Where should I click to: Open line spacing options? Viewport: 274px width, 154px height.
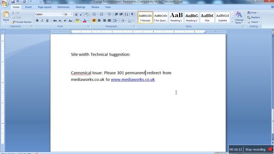pos(116,21)
